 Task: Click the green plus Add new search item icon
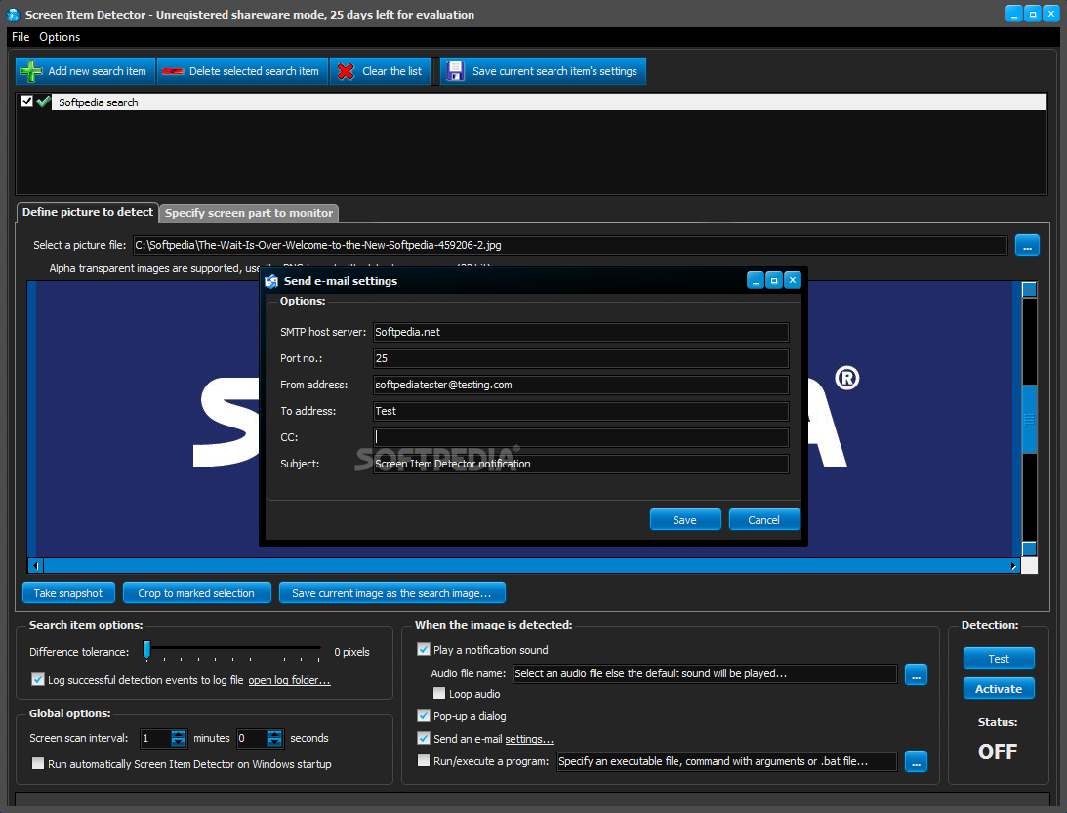click(x=30, y=71)
